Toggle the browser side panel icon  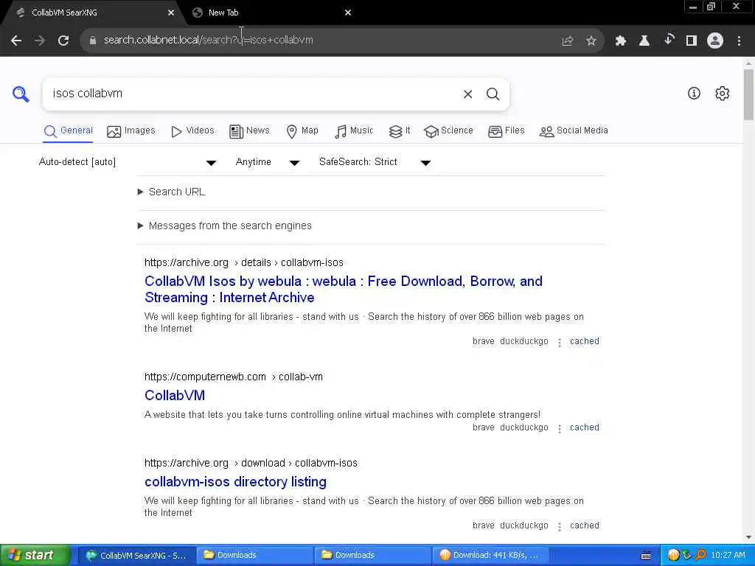(692, 41)
